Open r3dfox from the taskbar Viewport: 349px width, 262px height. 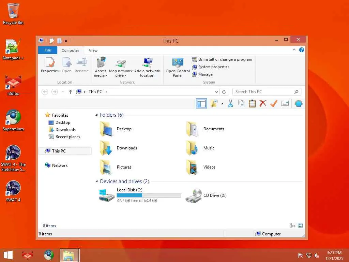pos(28,255)
